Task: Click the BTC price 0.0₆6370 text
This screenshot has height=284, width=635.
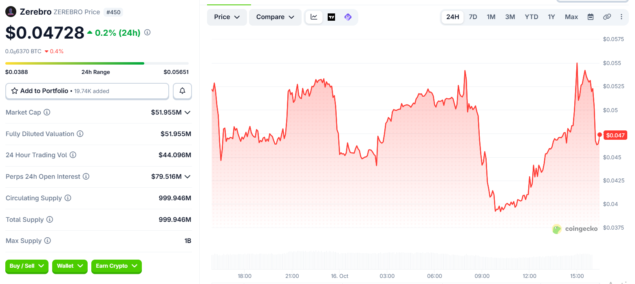Action: (x=23, y=51)
